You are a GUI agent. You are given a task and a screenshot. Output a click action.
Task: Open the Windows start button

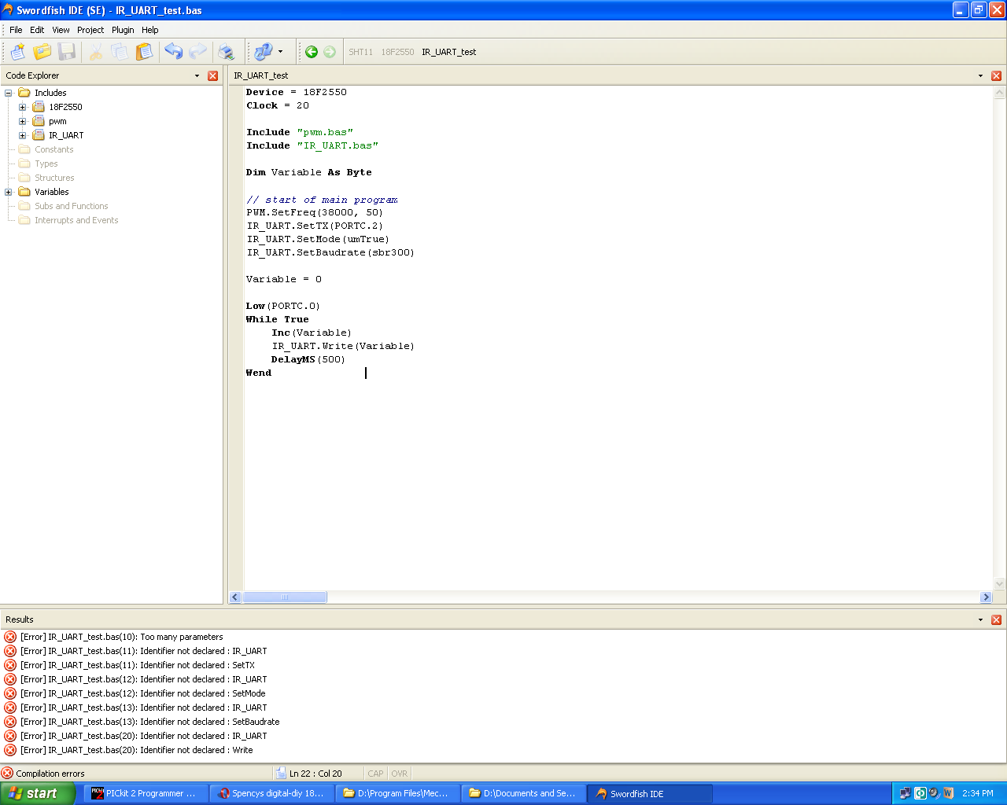click(38, 793)
